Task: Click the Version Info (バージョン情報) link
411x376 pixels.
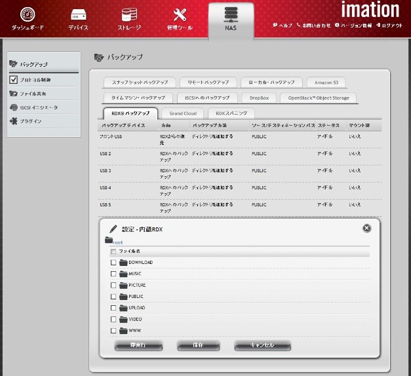Action: 353,26
